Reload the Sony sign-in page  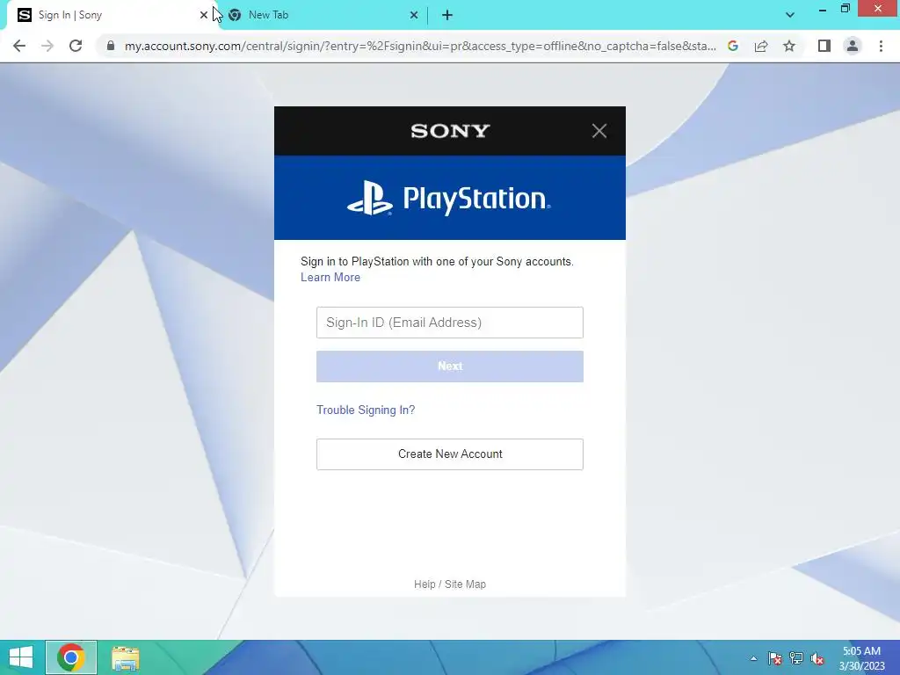(76, 46)
